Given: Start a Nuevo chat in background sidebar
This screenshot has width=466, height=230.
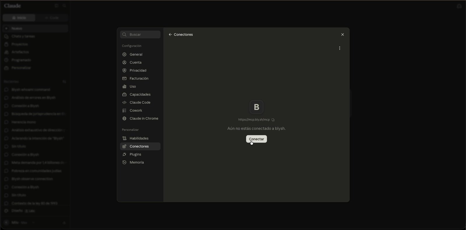Looking at the screenshot, I should pos(35,28).
